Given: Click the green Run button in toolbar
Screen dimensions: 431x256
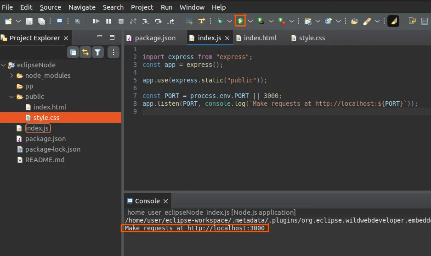Looking at the screenshot, I should click(x=240, y=21).
